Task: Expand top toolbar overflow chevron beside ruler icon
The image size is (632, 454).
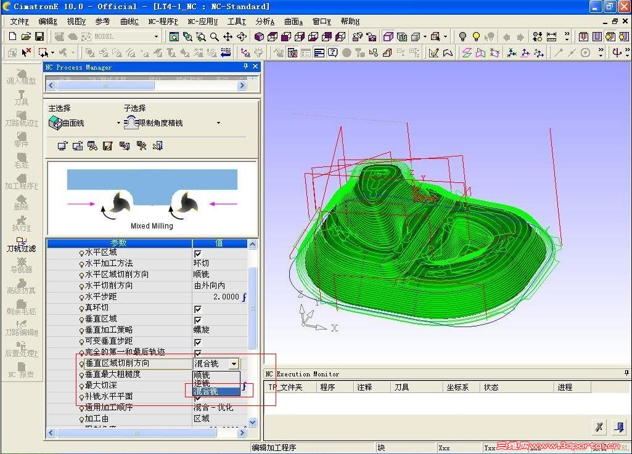Action: (x=567, y=37)
